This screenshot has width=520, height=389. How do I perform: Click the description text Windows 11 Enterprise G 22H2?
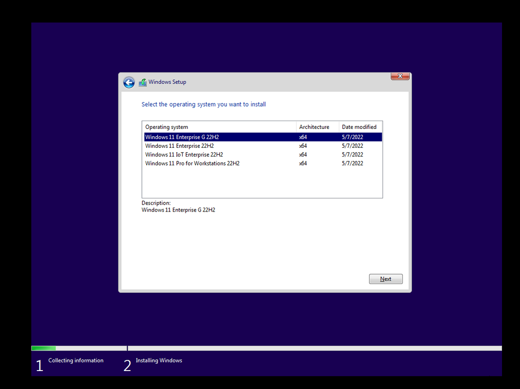[x=178, y=210]
